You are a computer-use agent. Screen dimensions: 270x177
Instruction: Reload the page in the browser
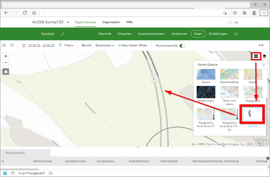coord(25,13)
